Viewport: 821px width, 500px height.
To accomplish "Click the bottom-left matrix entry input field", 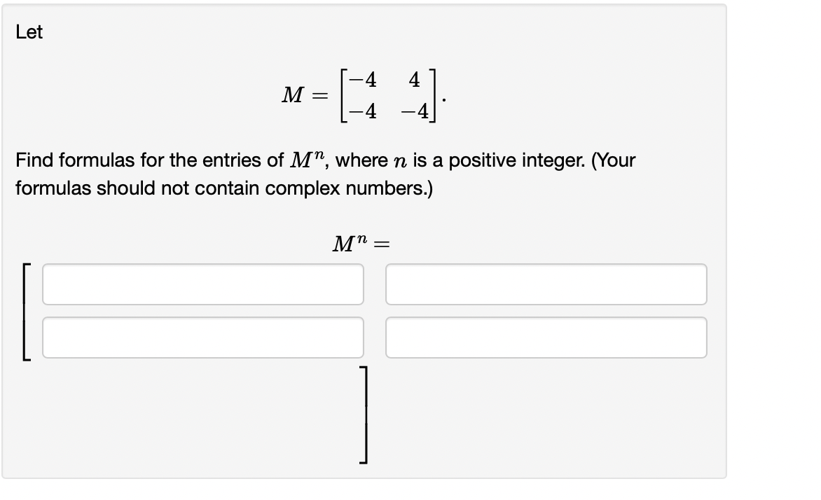I will (203, 337).
